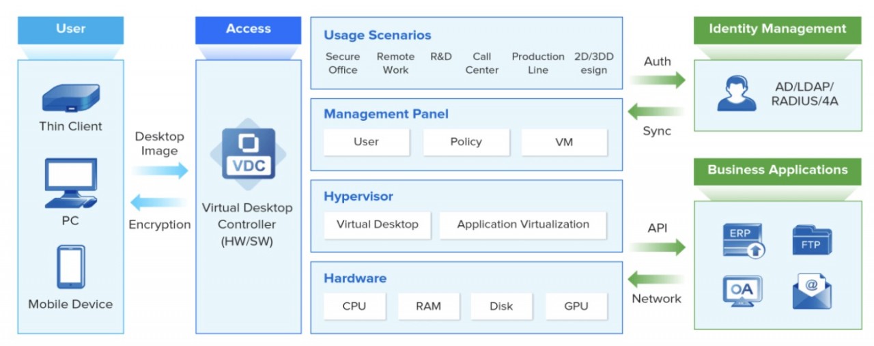Click the Remote Work usage scenario

(x=395, y=63)
